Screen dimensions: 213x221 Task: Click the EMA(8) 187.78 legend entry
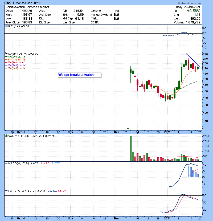(x=17, y=60)
